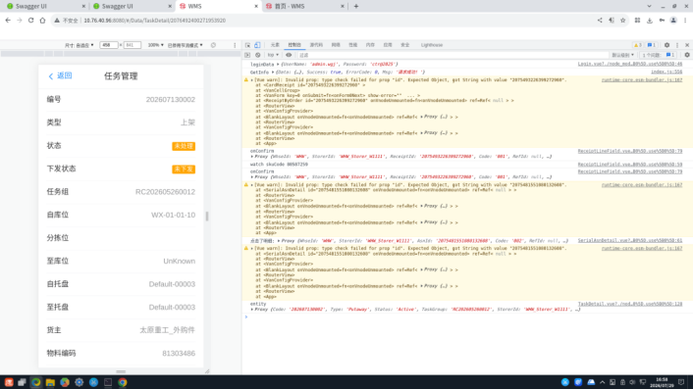Screen dimensions: 693x389
Task: Switch to the first Swagger UI browser tab
Action: click(x=44, y=6)
